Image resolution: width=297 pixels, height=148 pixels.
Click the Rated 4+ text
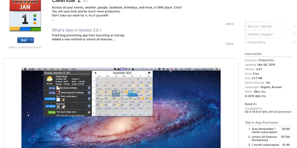tap(250, 104)
